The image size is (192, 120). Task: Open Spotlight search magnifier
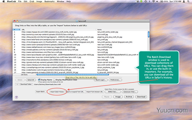tap(188, 2)
